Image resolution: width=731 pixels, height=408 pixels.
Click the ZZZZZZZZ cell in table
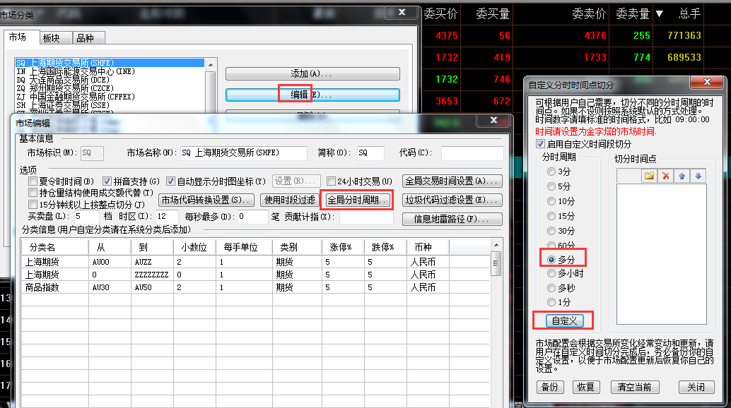click(x=152, y=275)
